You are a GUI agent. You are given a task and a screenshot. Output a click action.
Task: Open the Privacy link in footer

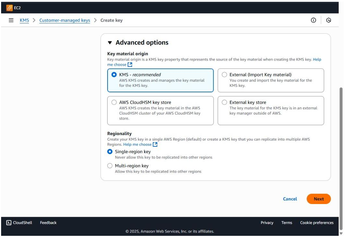267,223
